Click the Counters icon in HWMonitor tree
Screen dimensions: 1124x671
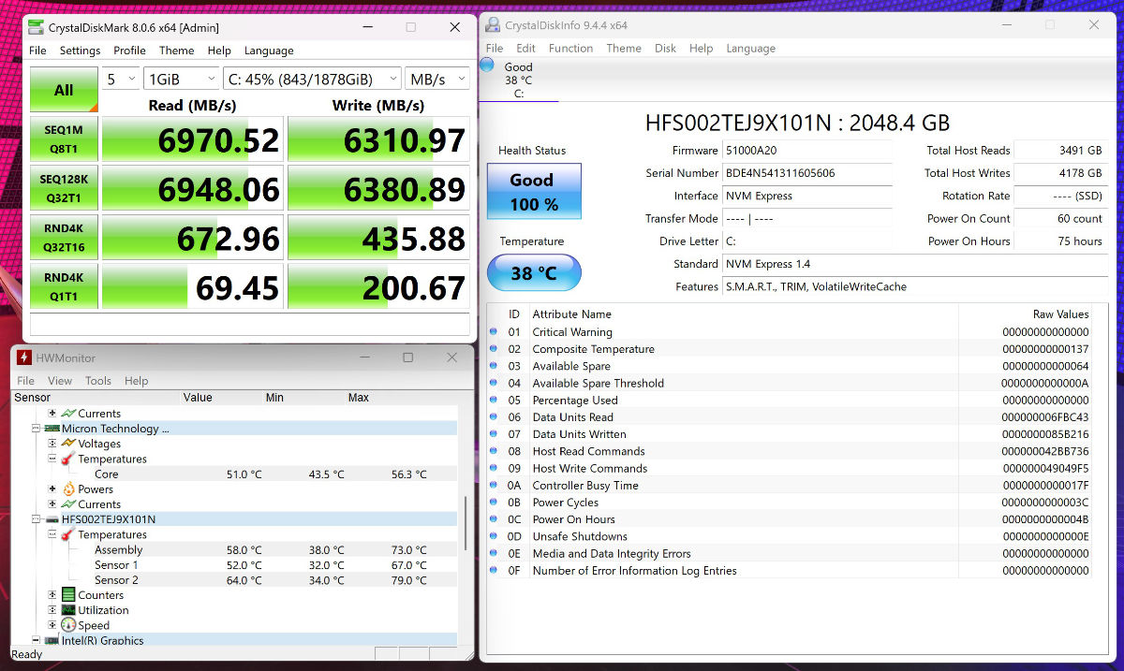click(x=68, y=595)
